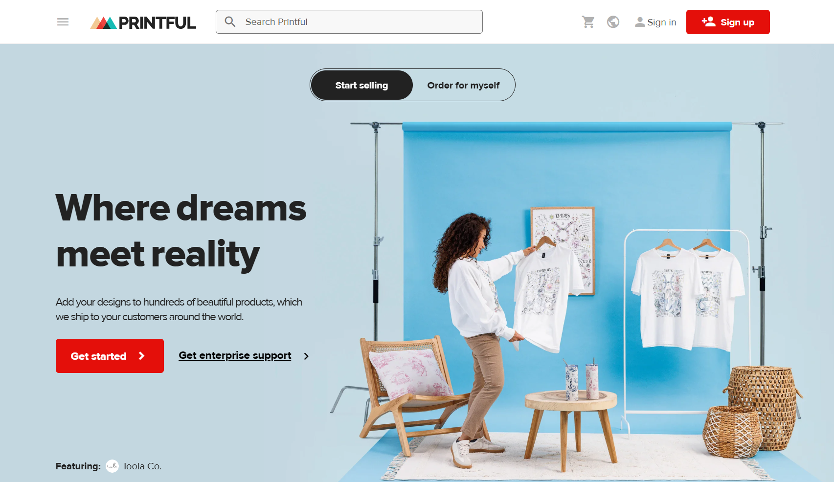Open the globe language selector
Screen dimensions: 834x482
[x=613, y=22]
